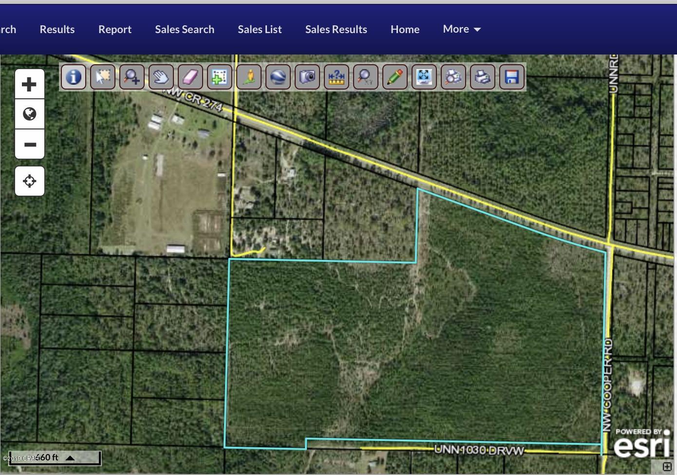
Task: Click the Full Extent tool
Action: (424, 77)
